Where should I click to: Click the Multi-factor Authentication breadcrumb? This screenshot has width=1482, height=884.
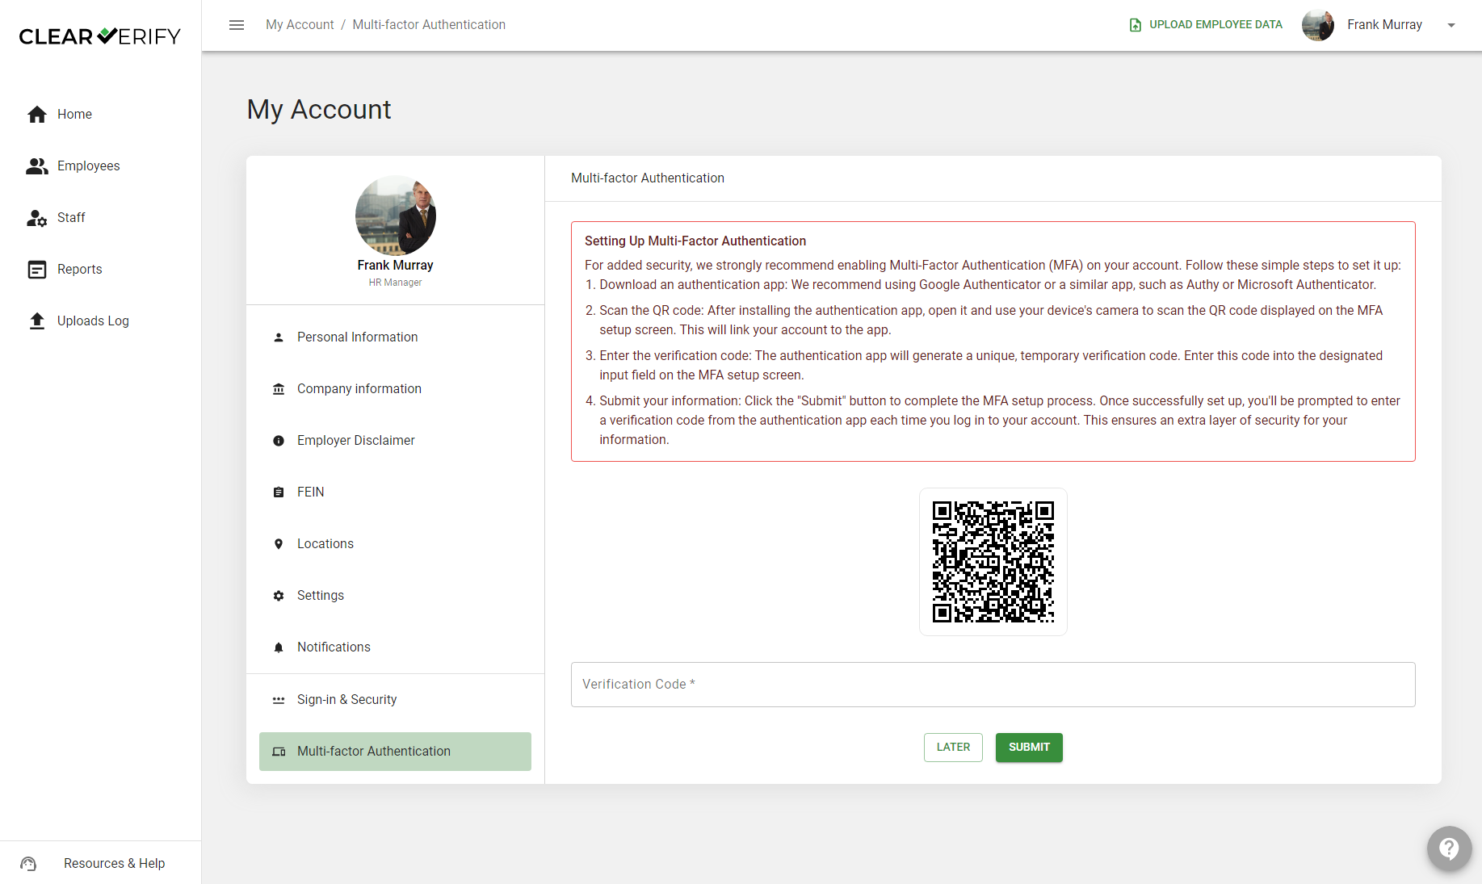coord(429,25)
